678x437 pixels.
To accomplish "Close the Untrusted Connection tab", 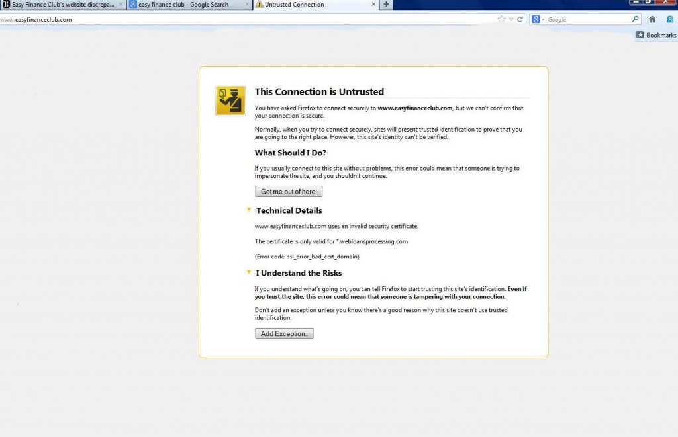I will pos(374,5).
